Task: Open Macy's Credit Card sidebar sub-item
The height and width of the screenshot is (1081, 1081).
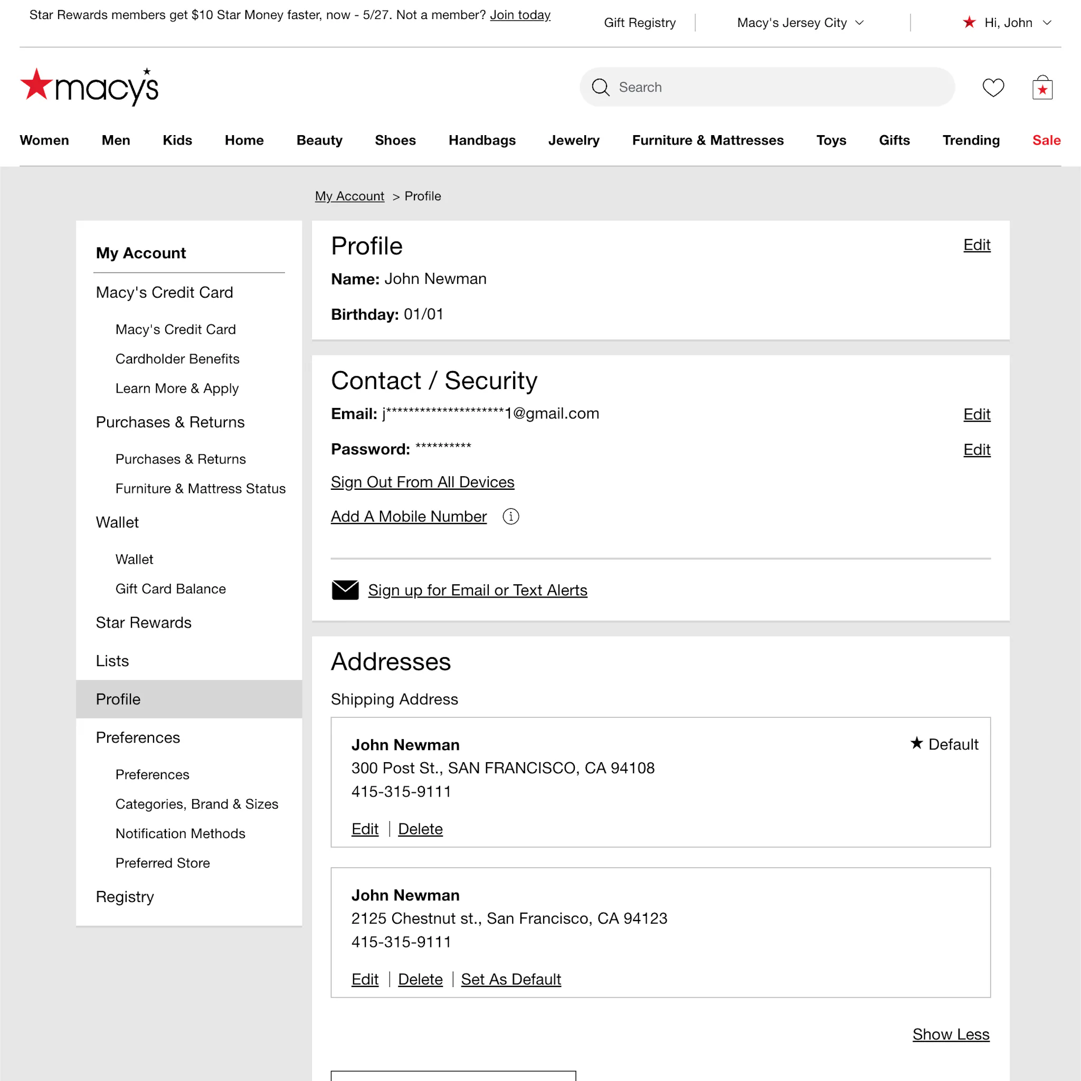Action: coord(175,329)
